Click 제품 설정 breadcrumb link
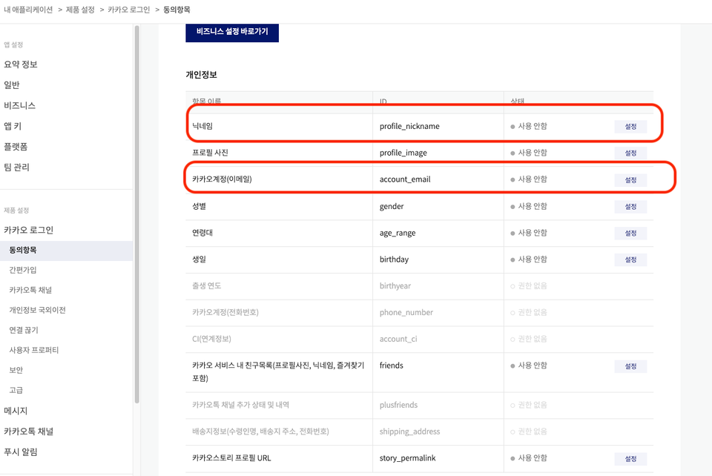 click(x=80, y=10)
